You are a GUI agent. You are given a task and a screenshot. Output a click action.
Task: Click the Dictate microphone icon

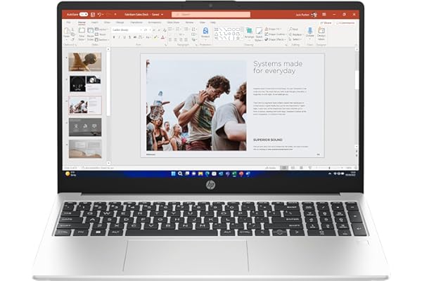click(309, 31)
